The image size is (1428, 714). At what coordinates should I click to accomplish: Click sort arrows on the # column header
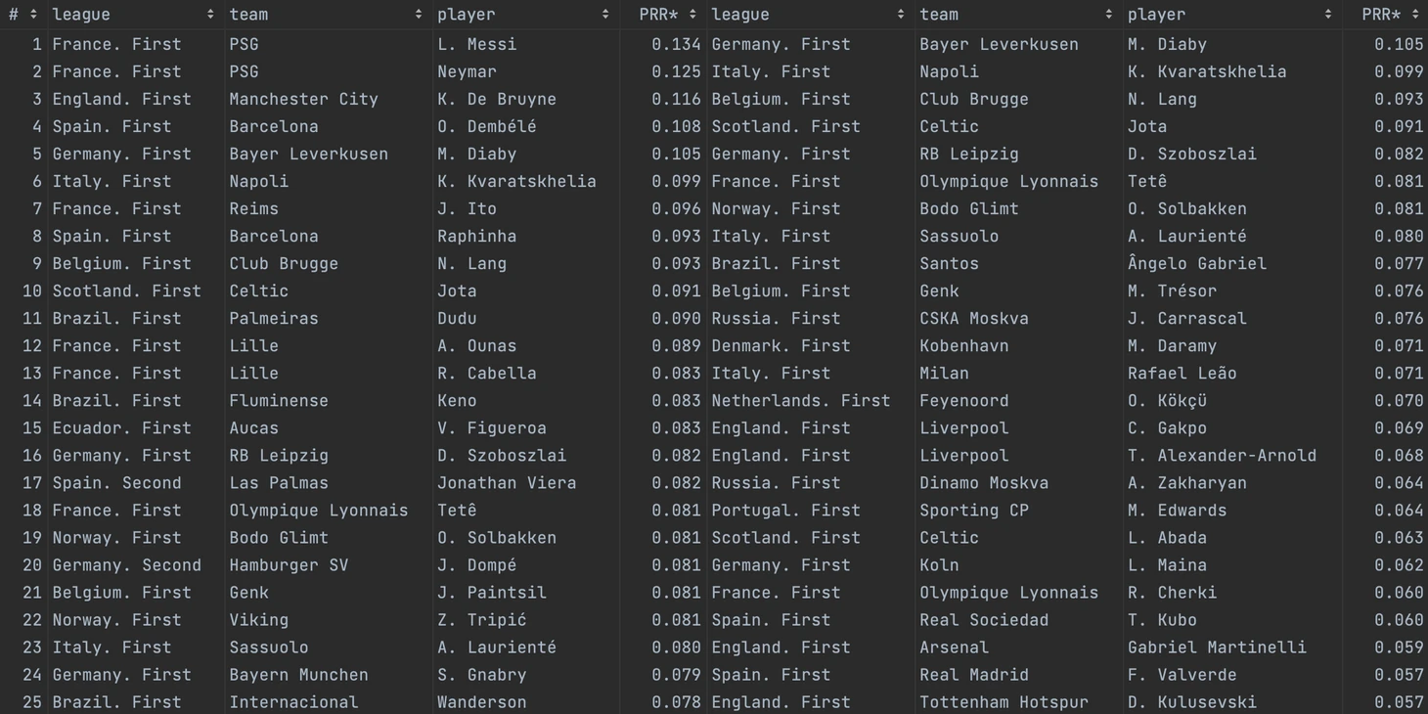point(33,15)
